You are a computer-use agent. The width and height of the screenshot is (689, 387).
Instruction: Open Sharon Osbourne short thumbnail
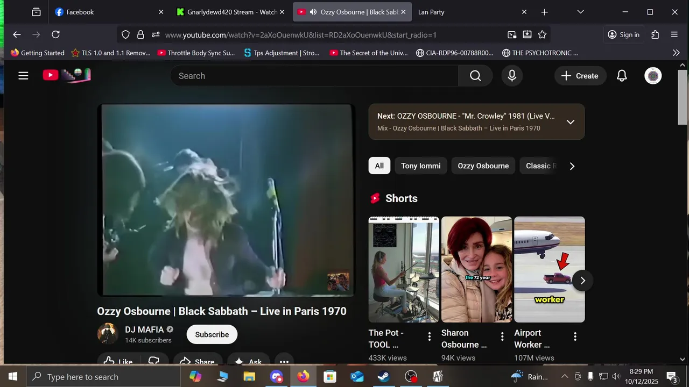pos(476,269)
